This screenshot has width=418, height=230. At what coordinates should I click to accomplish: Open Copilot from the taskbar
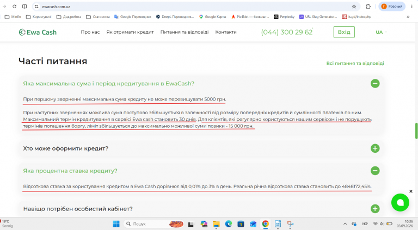pyautogui.click(x=204, y=224)
